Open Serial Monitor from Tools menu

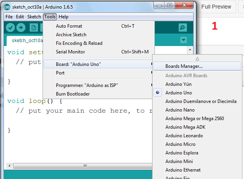click(98, 52)
